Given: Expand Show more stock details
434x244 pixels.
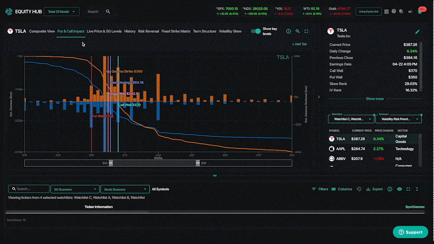Looking at the screenshot, I should [x=375, y=99].
